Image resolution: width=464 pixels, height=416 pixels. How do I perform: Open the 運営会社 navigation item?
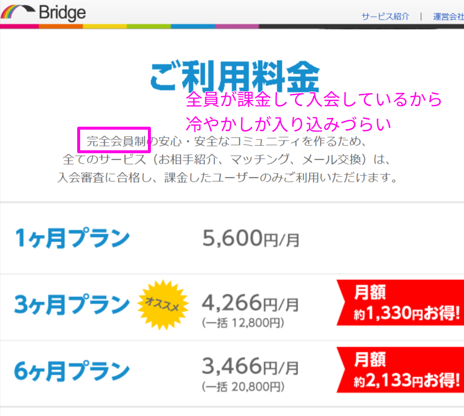(450, 16)
